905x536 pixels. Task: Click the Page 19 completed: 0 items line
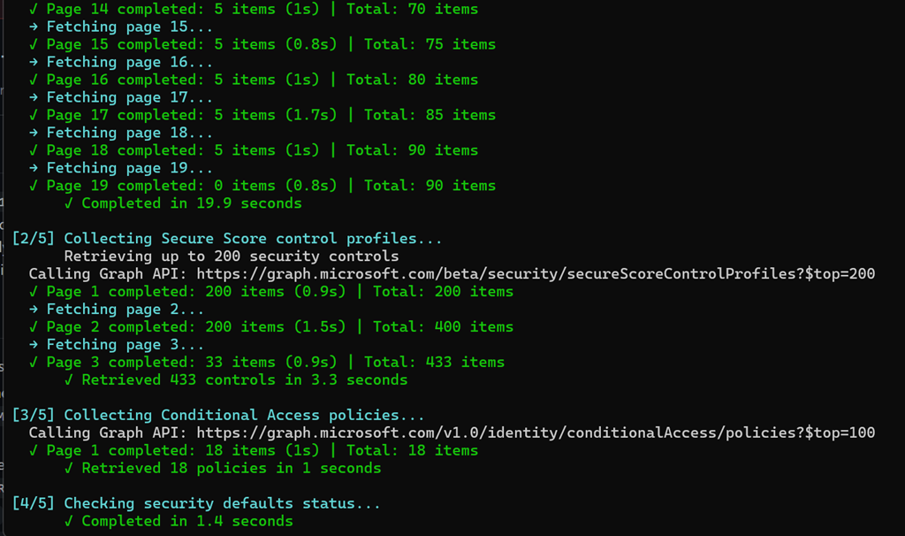pyautogui.click(x=262, y=186)
